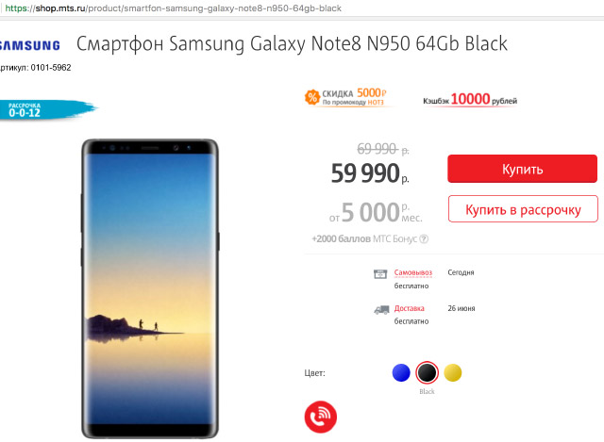Select the blue color option
This screenshot has height=442, width=604.
[401, 373]
